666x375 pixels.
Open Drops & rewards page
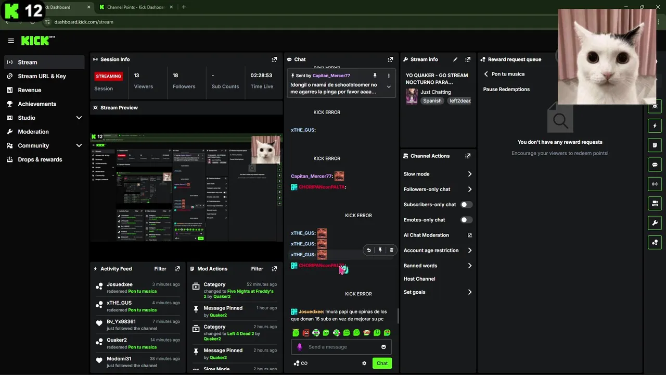(45, 159)
